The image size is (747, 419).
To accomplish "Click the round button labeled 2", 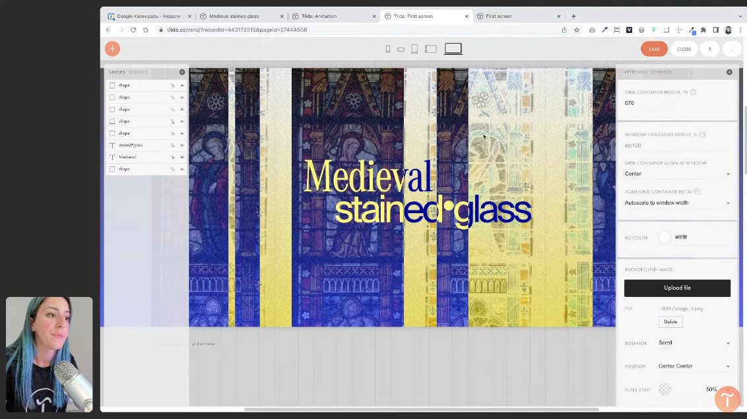I will tap(710, 49).
